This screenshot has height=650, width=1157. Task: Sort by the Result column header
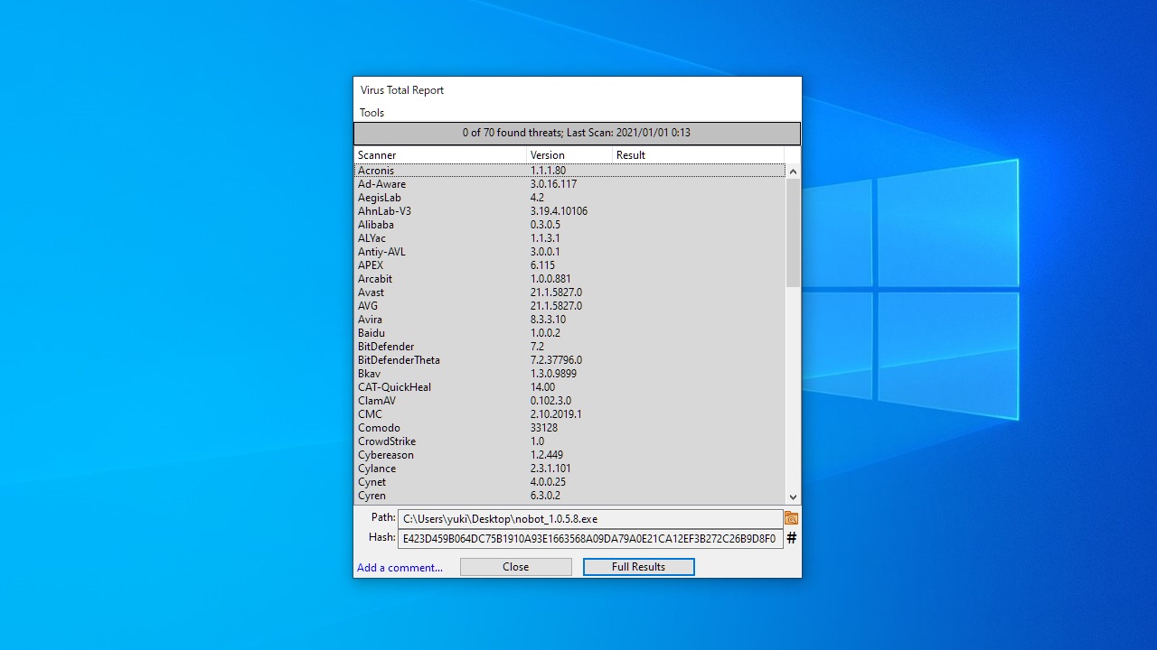pos(699,155)
